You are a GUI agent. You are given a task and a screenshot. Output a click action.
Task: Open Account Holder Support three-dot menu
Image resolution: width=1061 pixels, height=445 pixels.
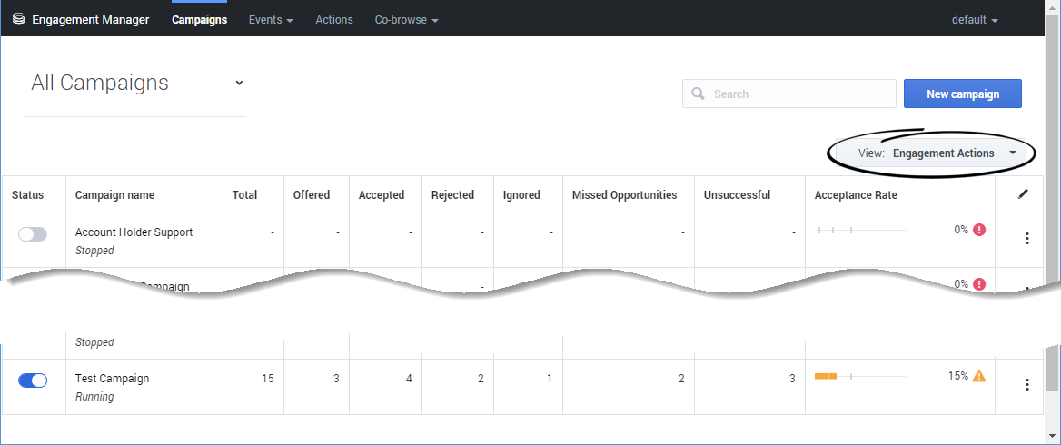(x=1026, y=239)
